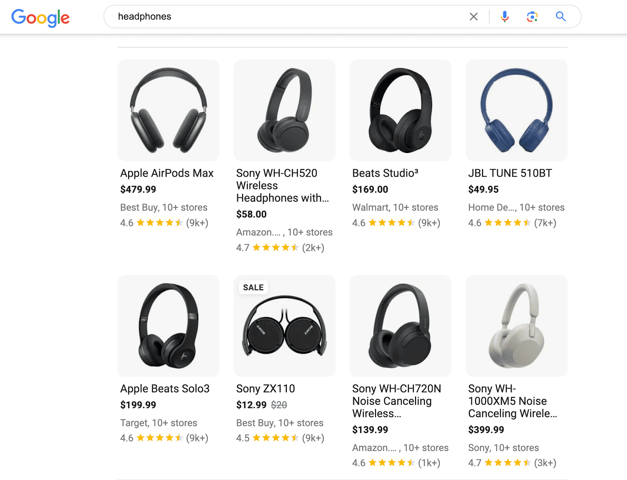Click the voice search microphone icon

pos(505,16)
